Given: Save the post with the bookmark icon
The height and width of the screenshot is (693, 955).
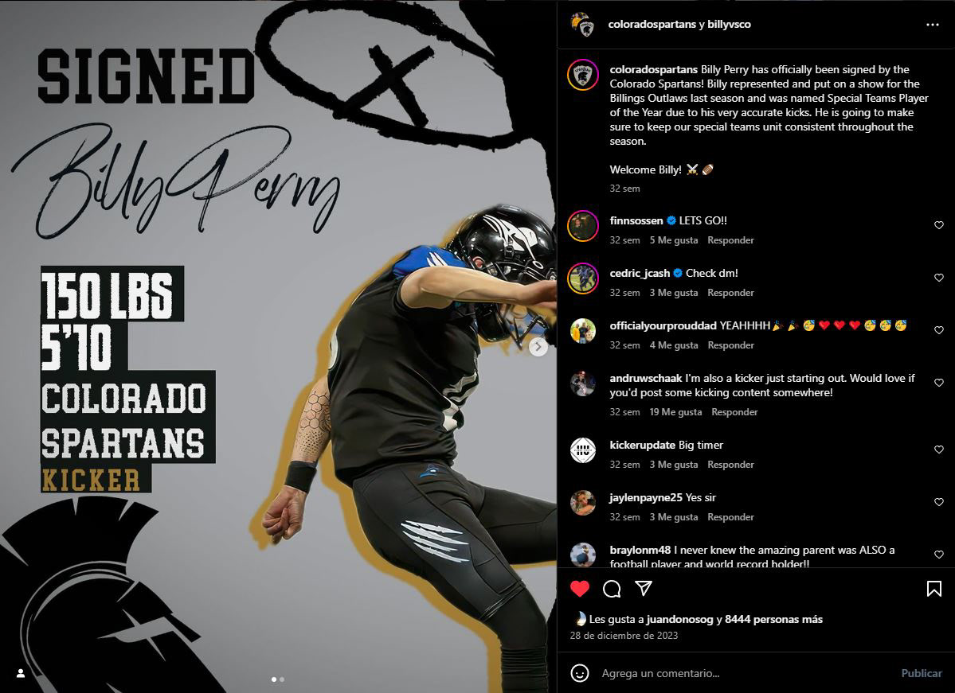Looking at the screenshot, I should pyautogui.click(x=933, y=588).
